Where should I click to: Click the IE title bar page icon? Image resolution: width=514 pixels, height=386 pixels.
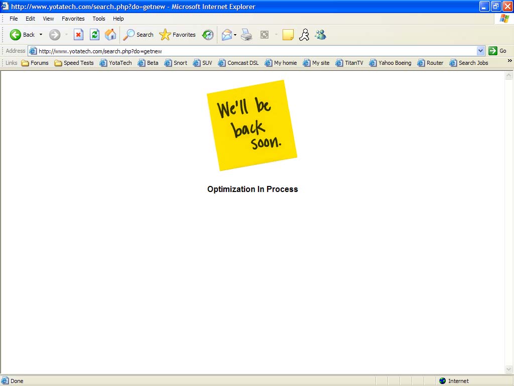5,6
